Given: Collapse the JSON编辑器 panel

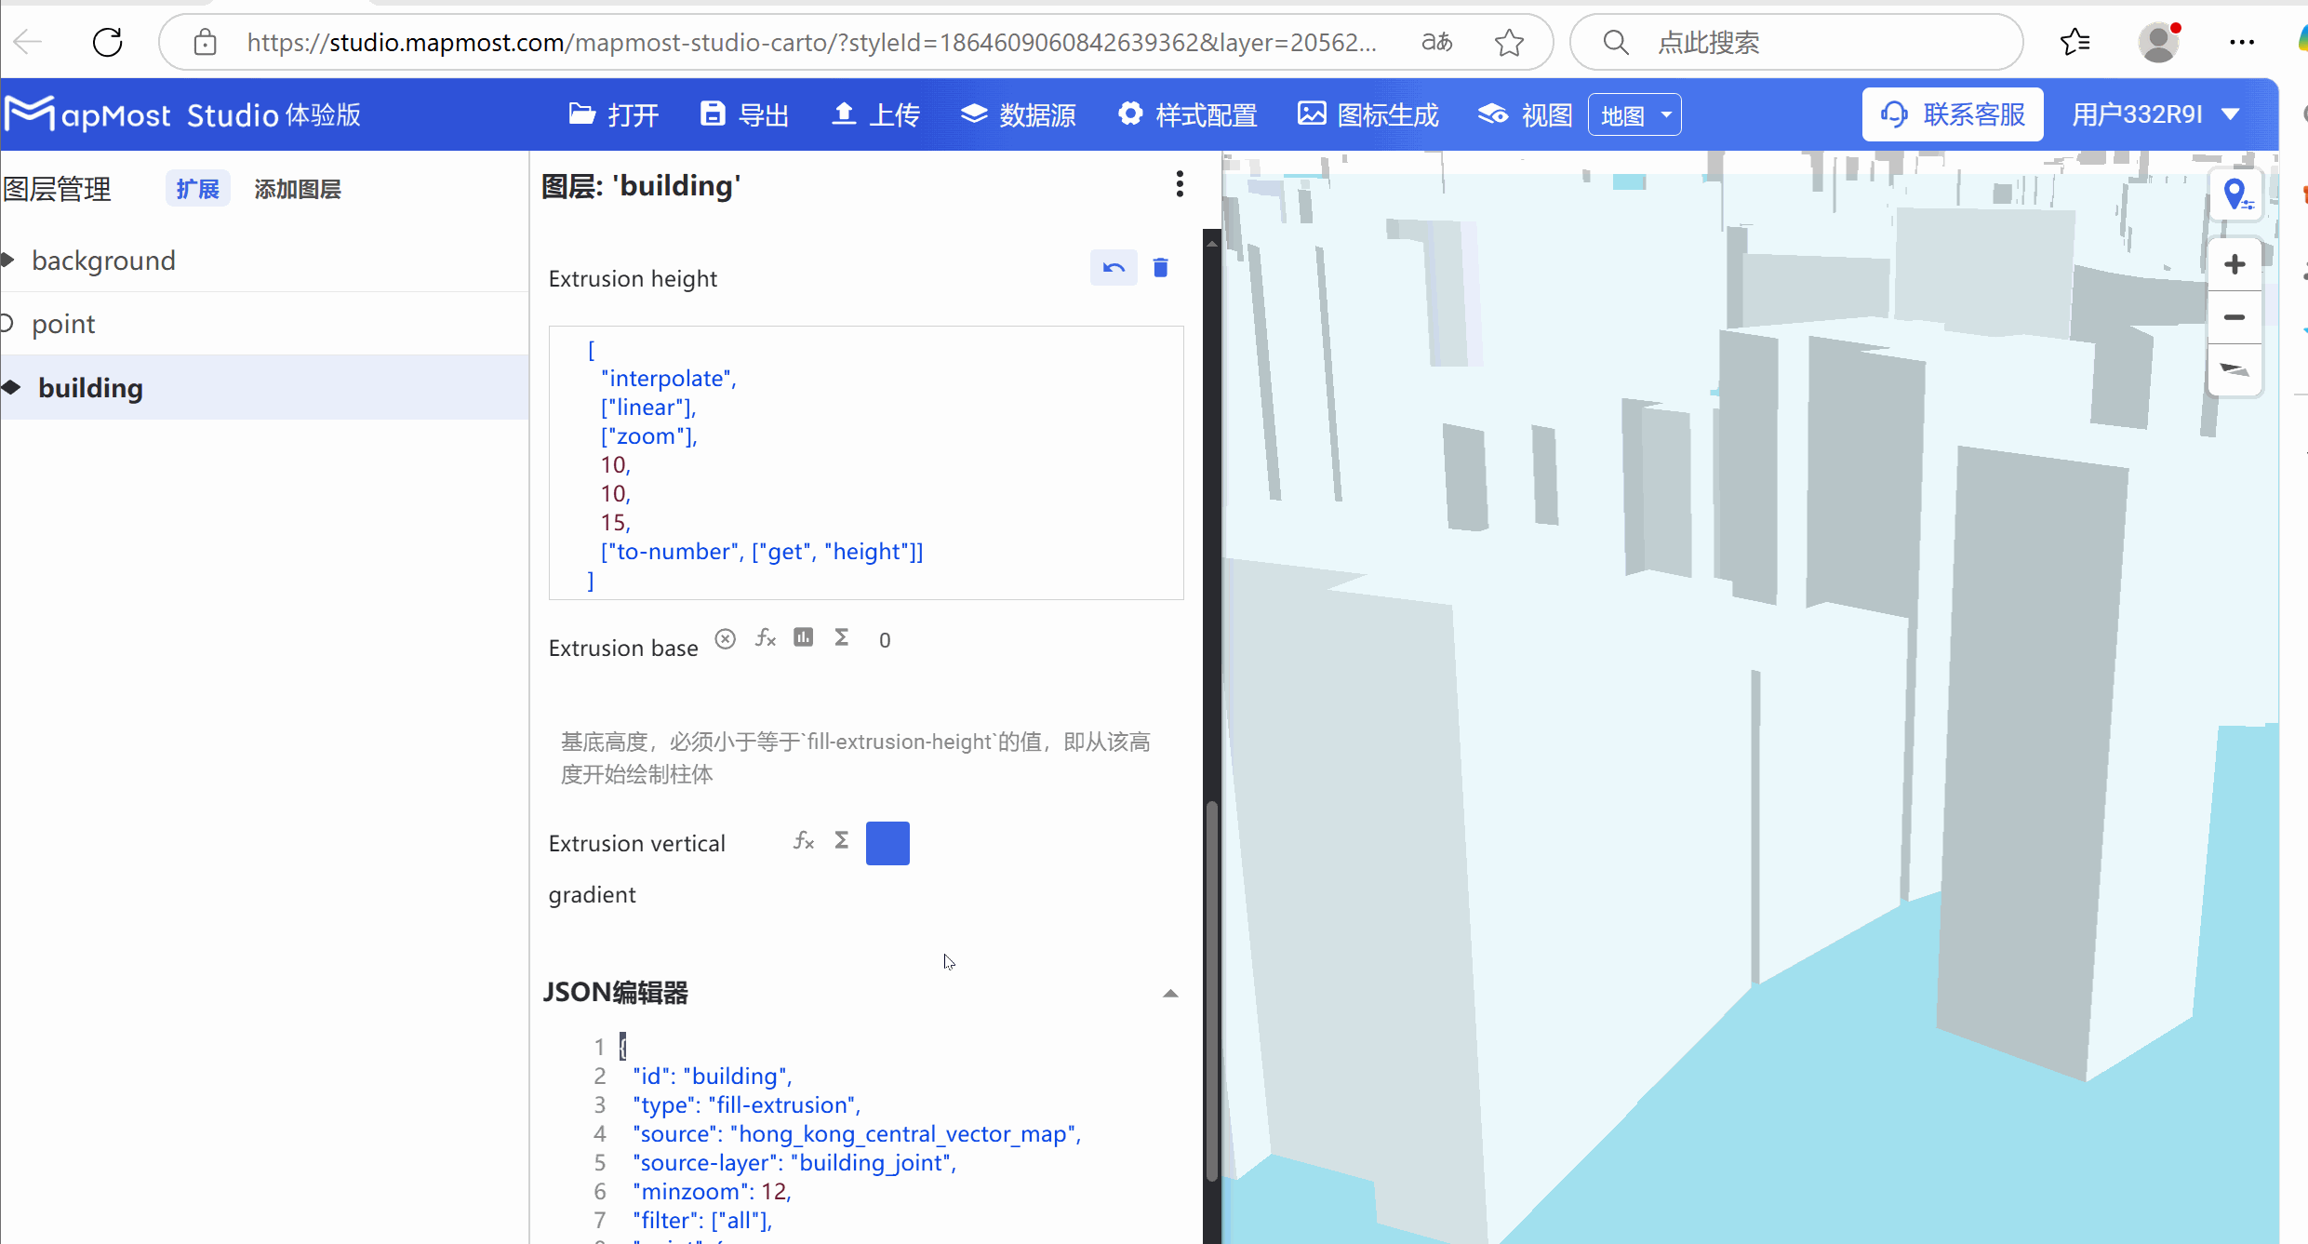Looking at the screenshot, I should pos(1169,993).
